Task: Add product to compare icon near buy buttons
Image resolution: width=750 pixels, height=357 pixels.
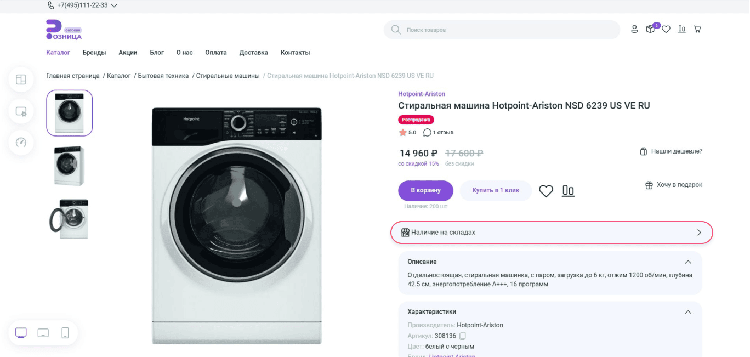Action: pos(568,191)
